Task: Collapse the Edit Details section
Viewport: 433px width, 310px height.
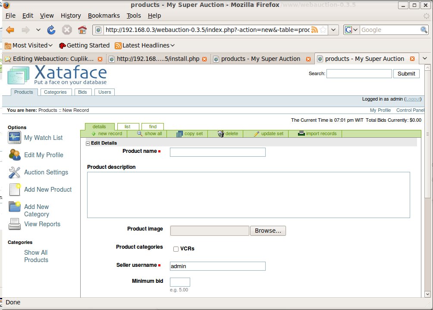Action: click(88, 143)
